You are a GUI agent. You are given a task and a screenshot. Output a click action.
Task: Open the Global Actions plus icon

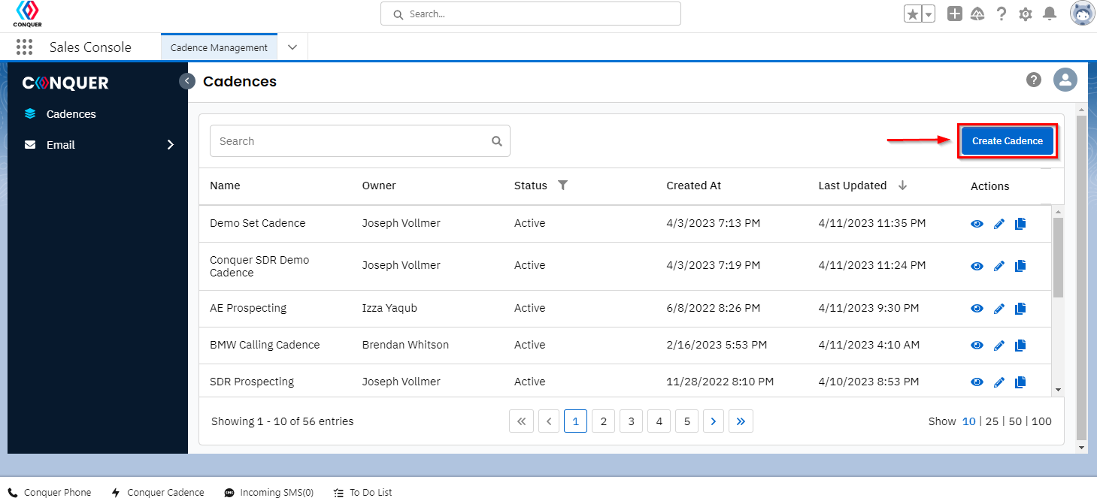click(954, 14)
